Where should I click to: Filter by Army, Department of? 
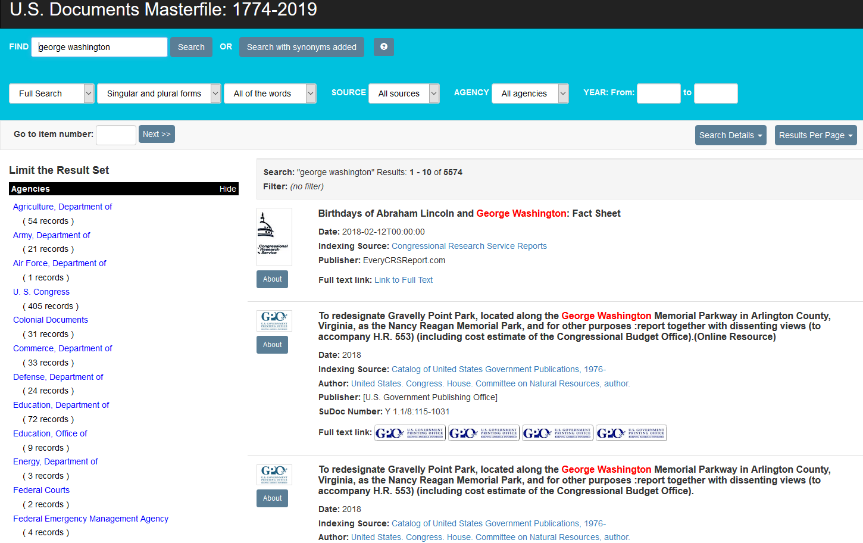click(x=52, y=235)
